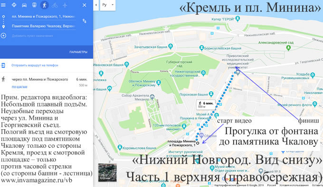Add a destination plus icon

(x=3, y=36)
